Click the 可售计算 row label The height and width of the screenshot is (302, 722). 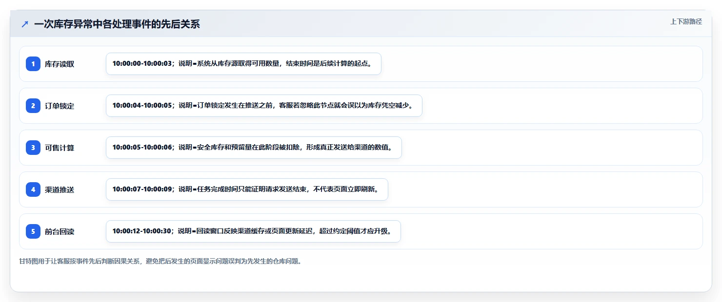(60, 148)
